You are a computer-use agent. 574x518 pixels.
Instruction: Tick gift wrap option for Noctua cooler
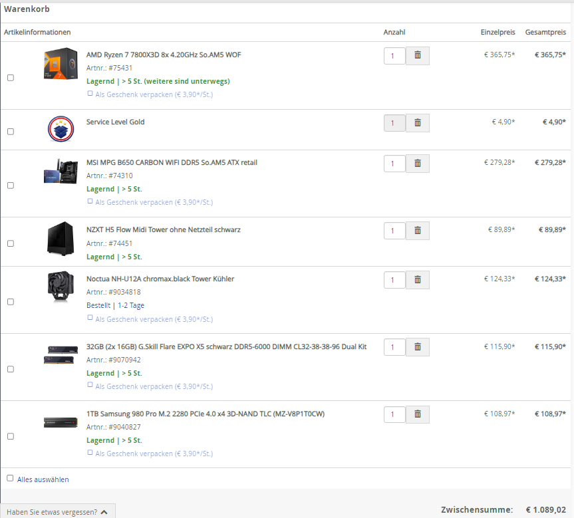90,318
